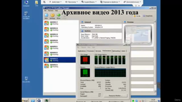Screen dimensions: 182x102
Task: Click the taskbar clock
Action: point(153,101)
